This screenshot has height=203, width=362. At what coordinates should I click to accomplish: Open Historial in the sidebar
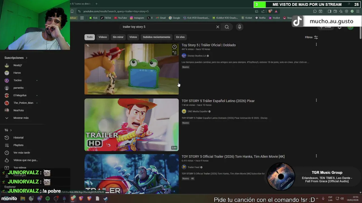[18, 138]
